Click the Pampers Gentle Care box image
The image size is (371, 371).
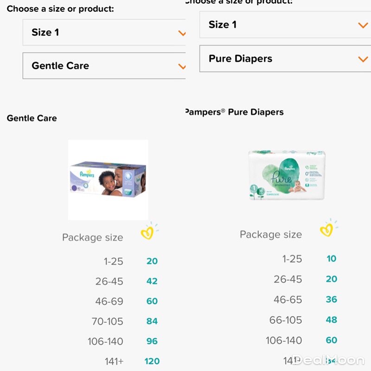point(108,179)
